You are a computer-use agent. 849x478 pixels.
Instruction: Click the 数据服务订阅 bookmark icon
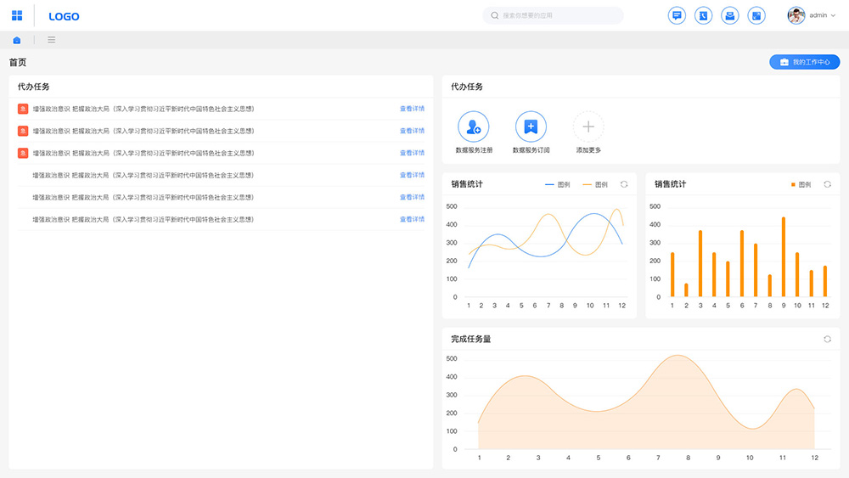(531, 127)
